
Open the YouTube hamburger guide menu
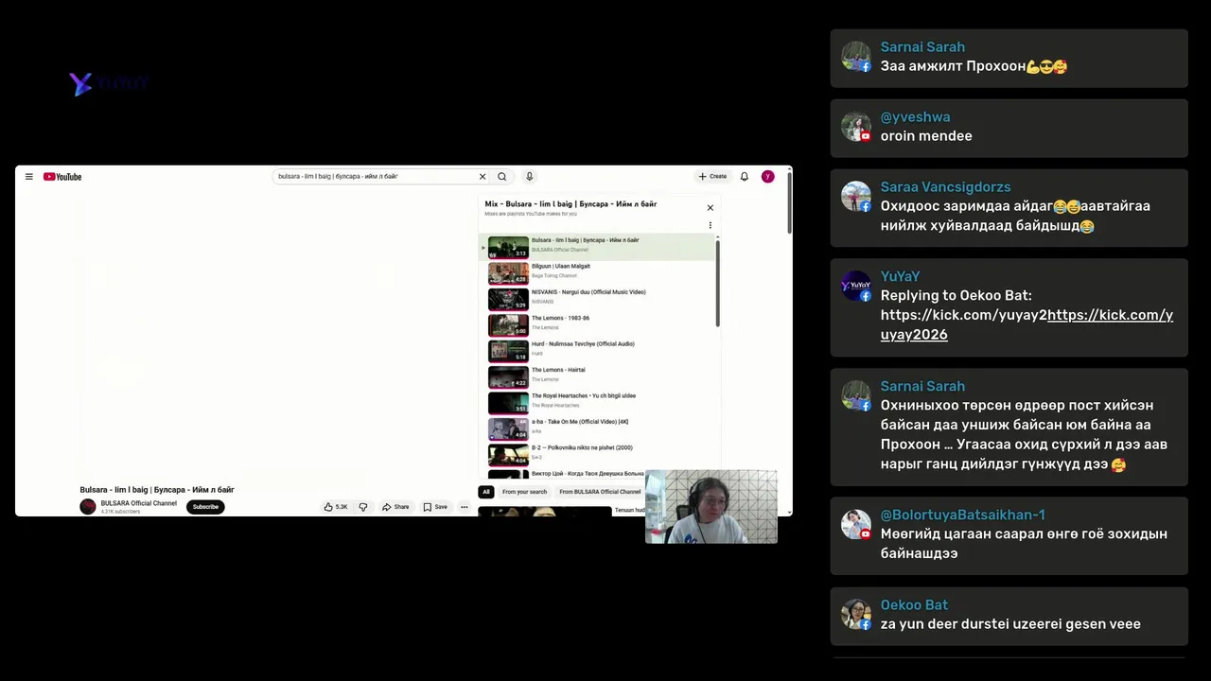click(x=29, y=177)
